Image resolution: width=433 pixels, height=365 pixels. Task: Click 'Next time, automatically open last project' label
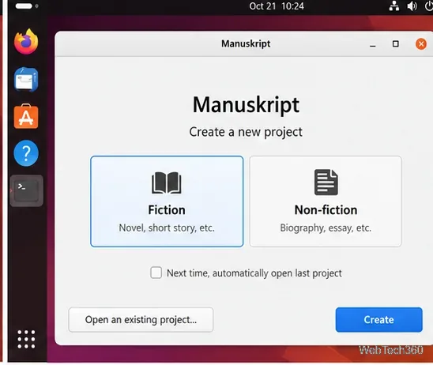tap(254, 273)
